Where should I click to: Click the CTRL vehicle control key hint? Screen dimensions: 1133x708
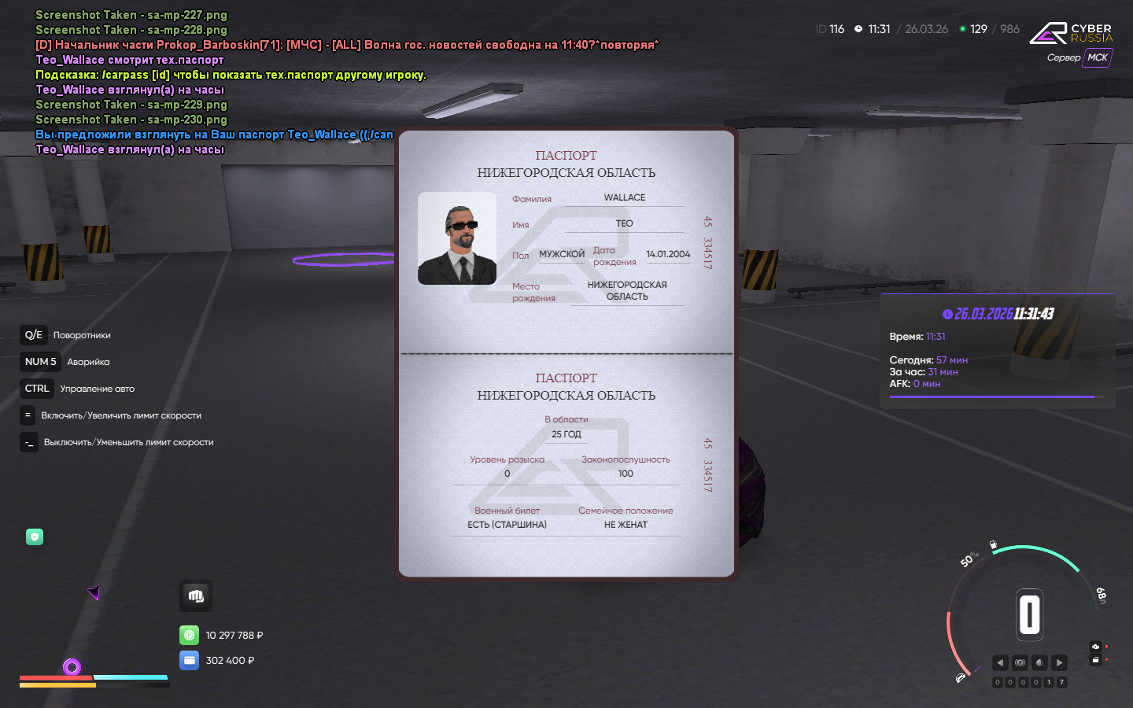click(x=37, y=389)
